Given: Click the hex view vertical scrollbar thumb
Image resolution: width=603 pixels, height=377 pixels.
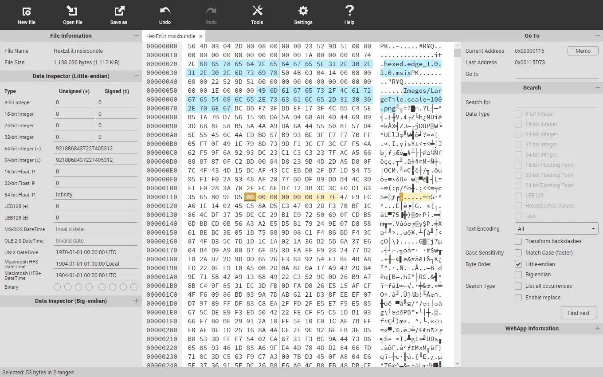Looking at the screenshot, I should pyautogui.click(x=457, y=53).
